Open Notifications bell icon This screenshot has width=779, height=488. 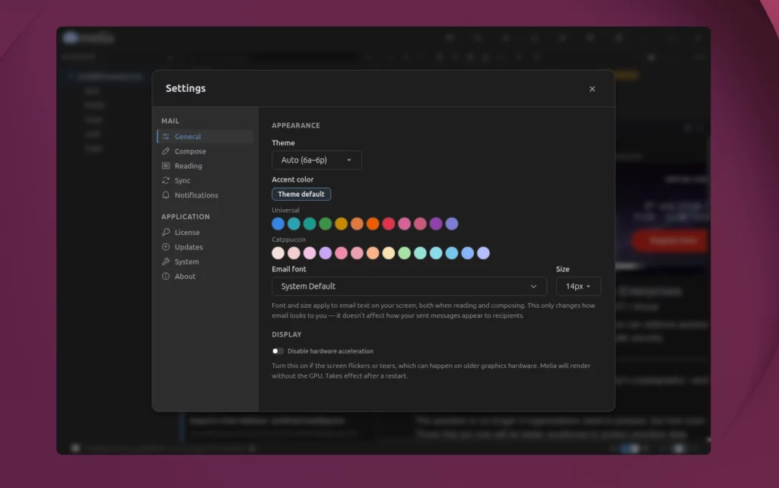point(166,195)
